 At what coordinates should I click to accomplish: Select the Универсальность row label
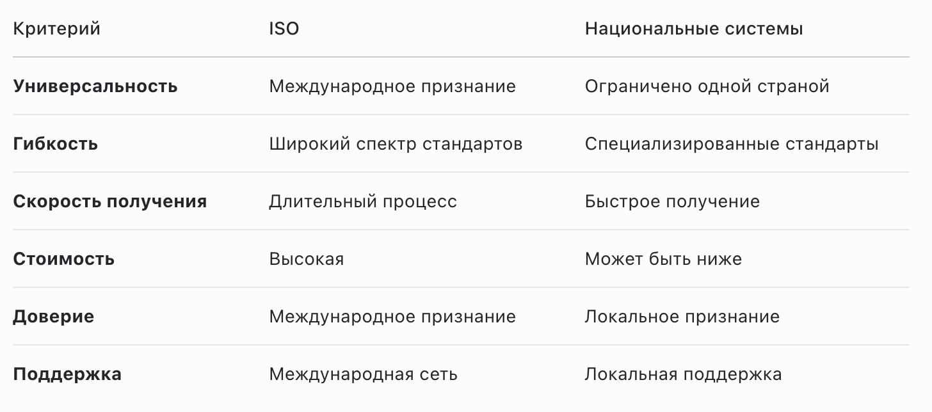tap(95, 86)
